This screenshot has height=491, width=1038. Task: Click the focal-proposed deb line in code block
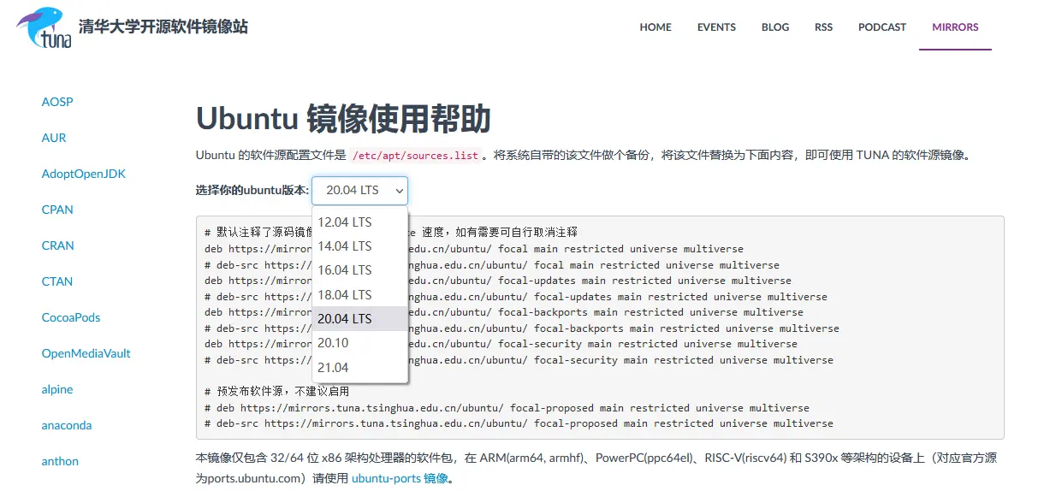click(x=507, y=408)
